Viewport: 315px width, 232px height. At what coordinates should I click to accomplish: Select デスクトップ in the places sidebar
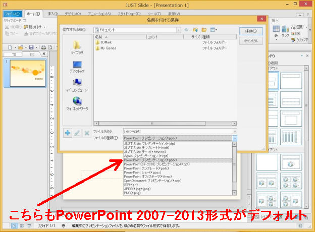[x=77, y=67]
